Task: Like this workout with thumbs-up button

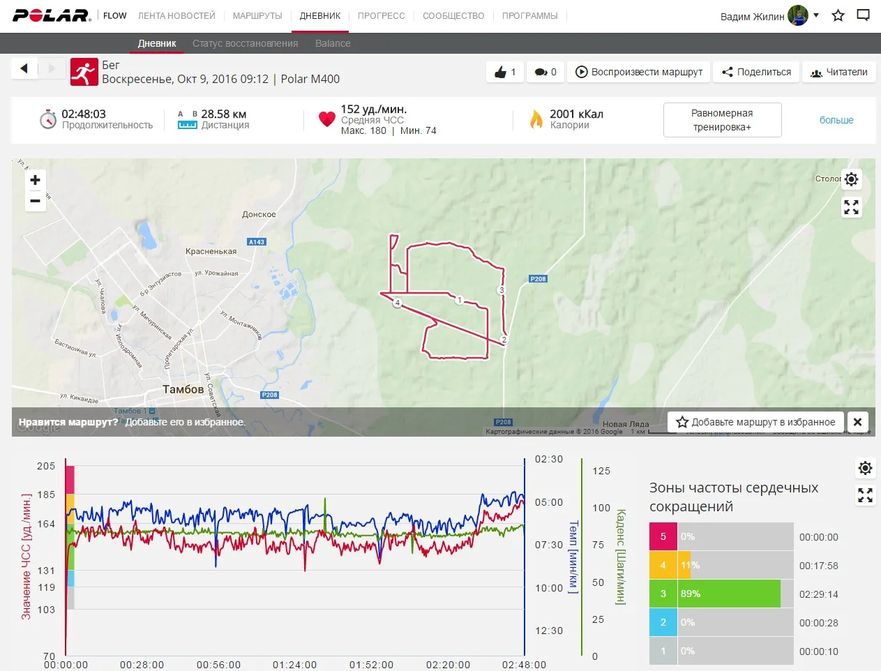Action: click(x=505, y=72)
